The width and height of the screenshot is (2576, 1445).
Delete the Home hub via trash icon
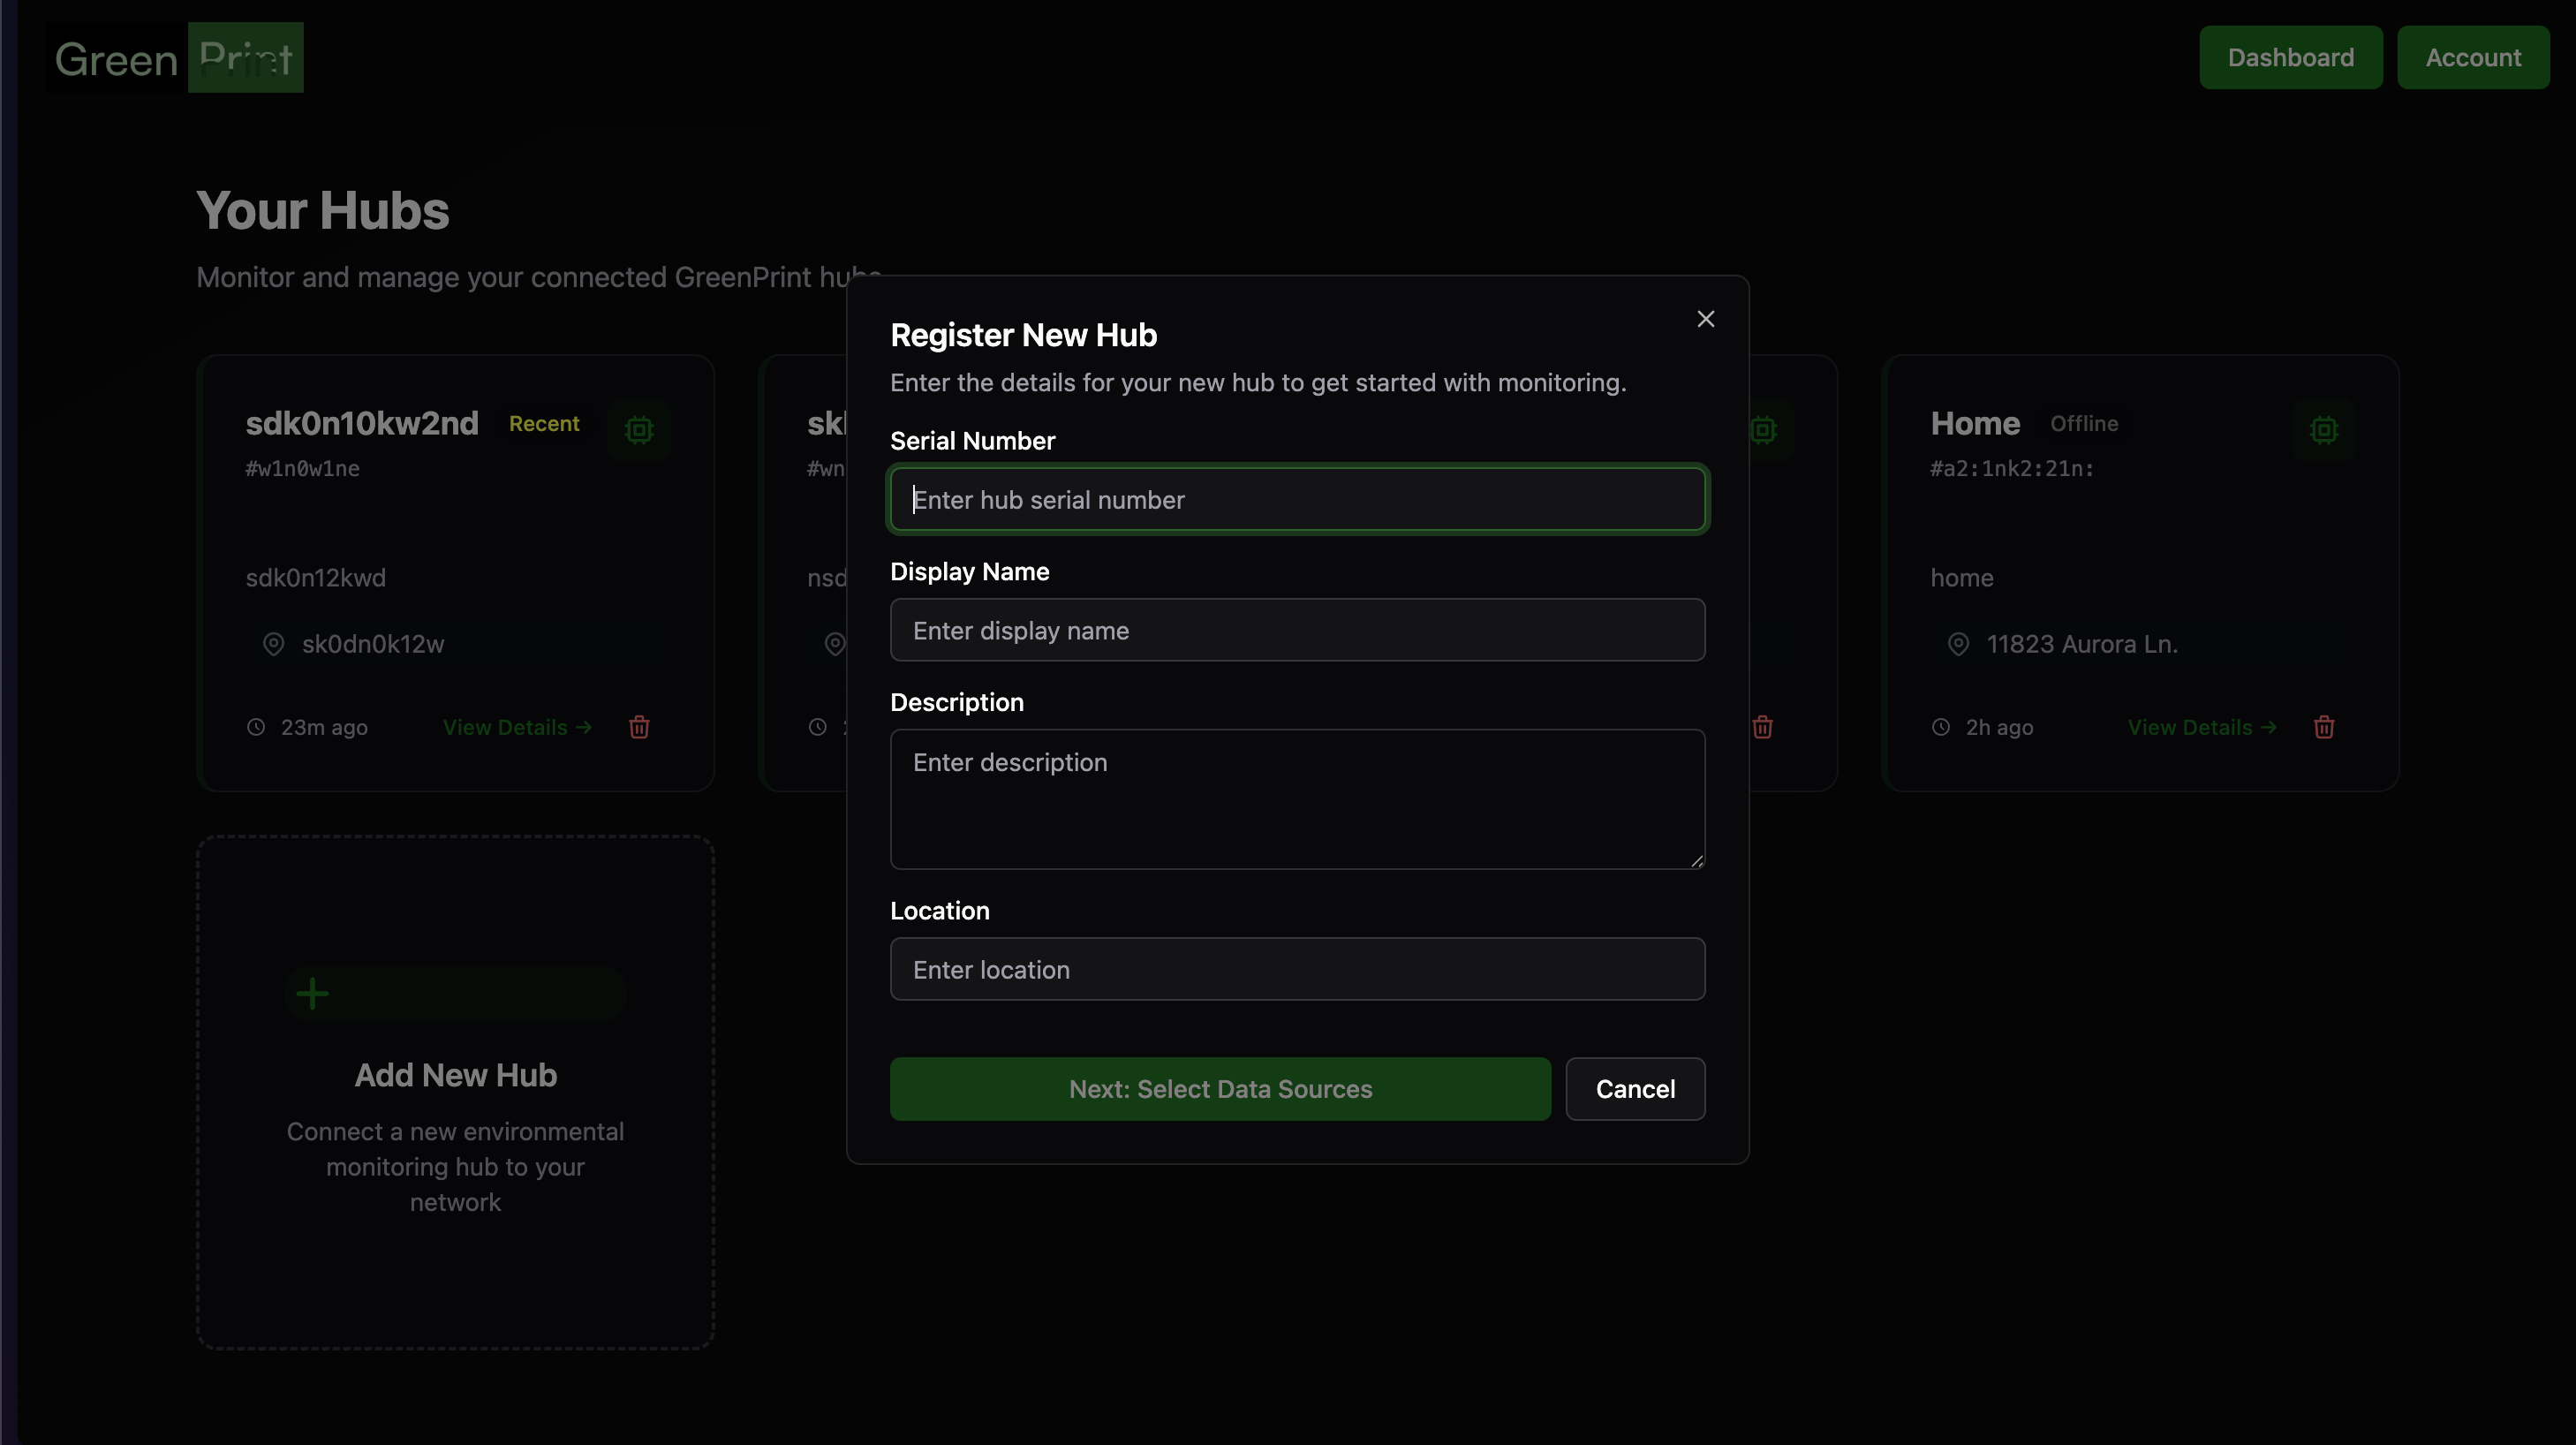2323,727
